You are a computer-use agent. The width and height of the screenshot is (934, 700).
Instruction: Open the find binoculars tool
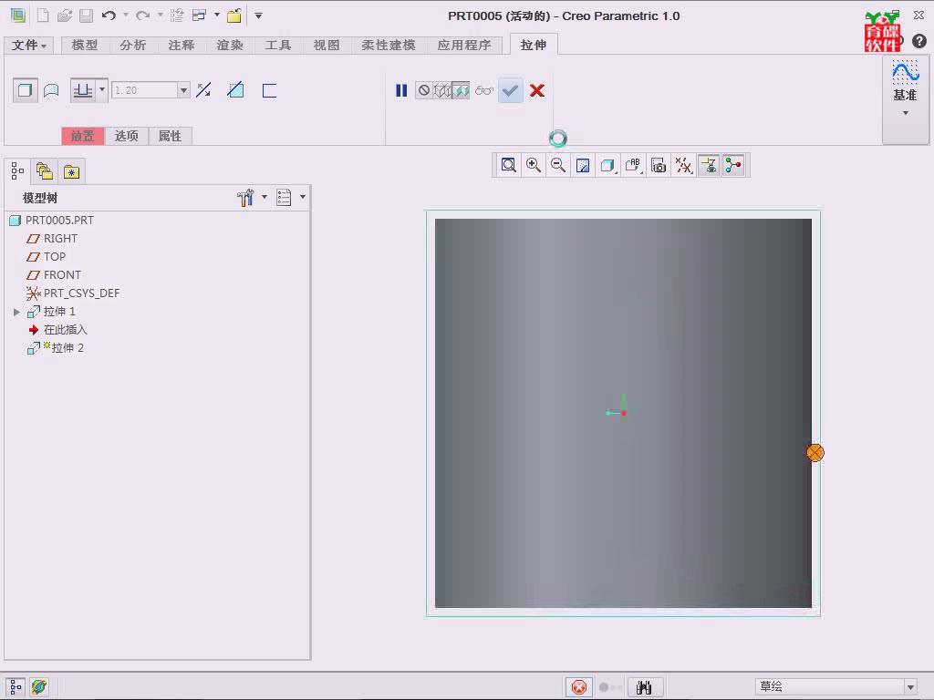coord(644,687)
